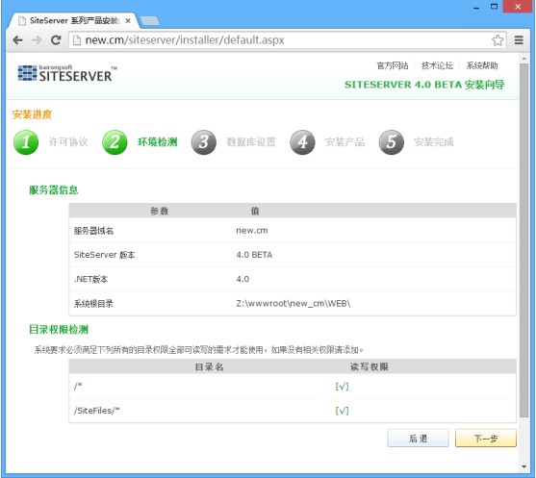Click the 系统根目录 parameter cell
Image resolution: width=536 pixels, height=478 pixels.
pos(93,303)
